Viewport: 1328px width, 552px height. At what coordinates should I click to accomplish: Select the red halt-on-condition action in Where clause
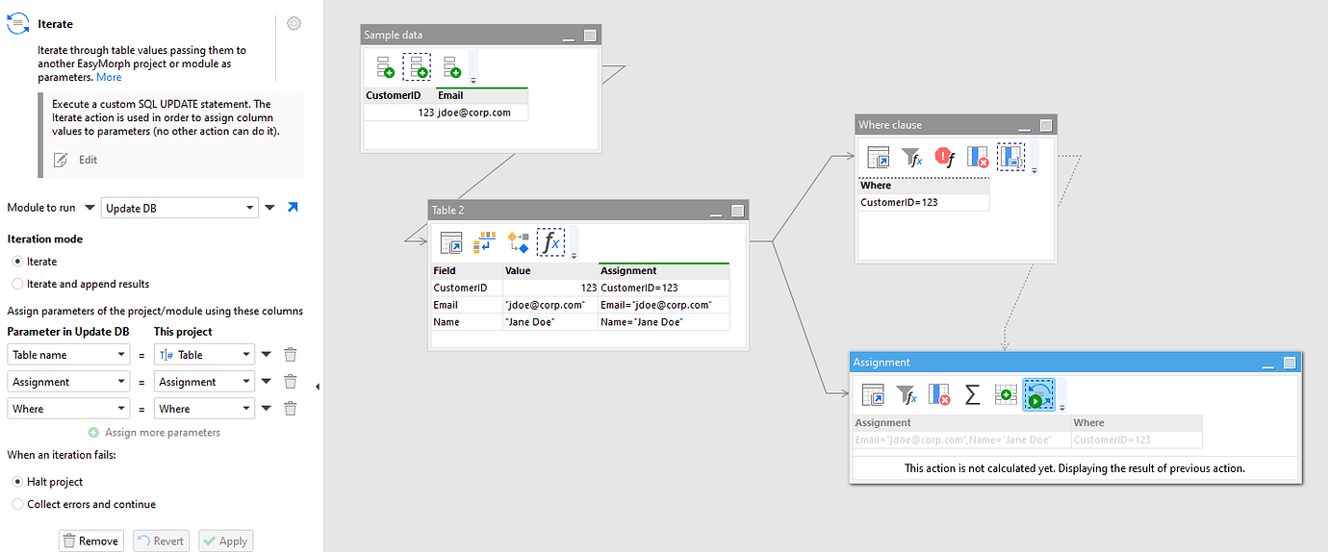tap(944, 158)
